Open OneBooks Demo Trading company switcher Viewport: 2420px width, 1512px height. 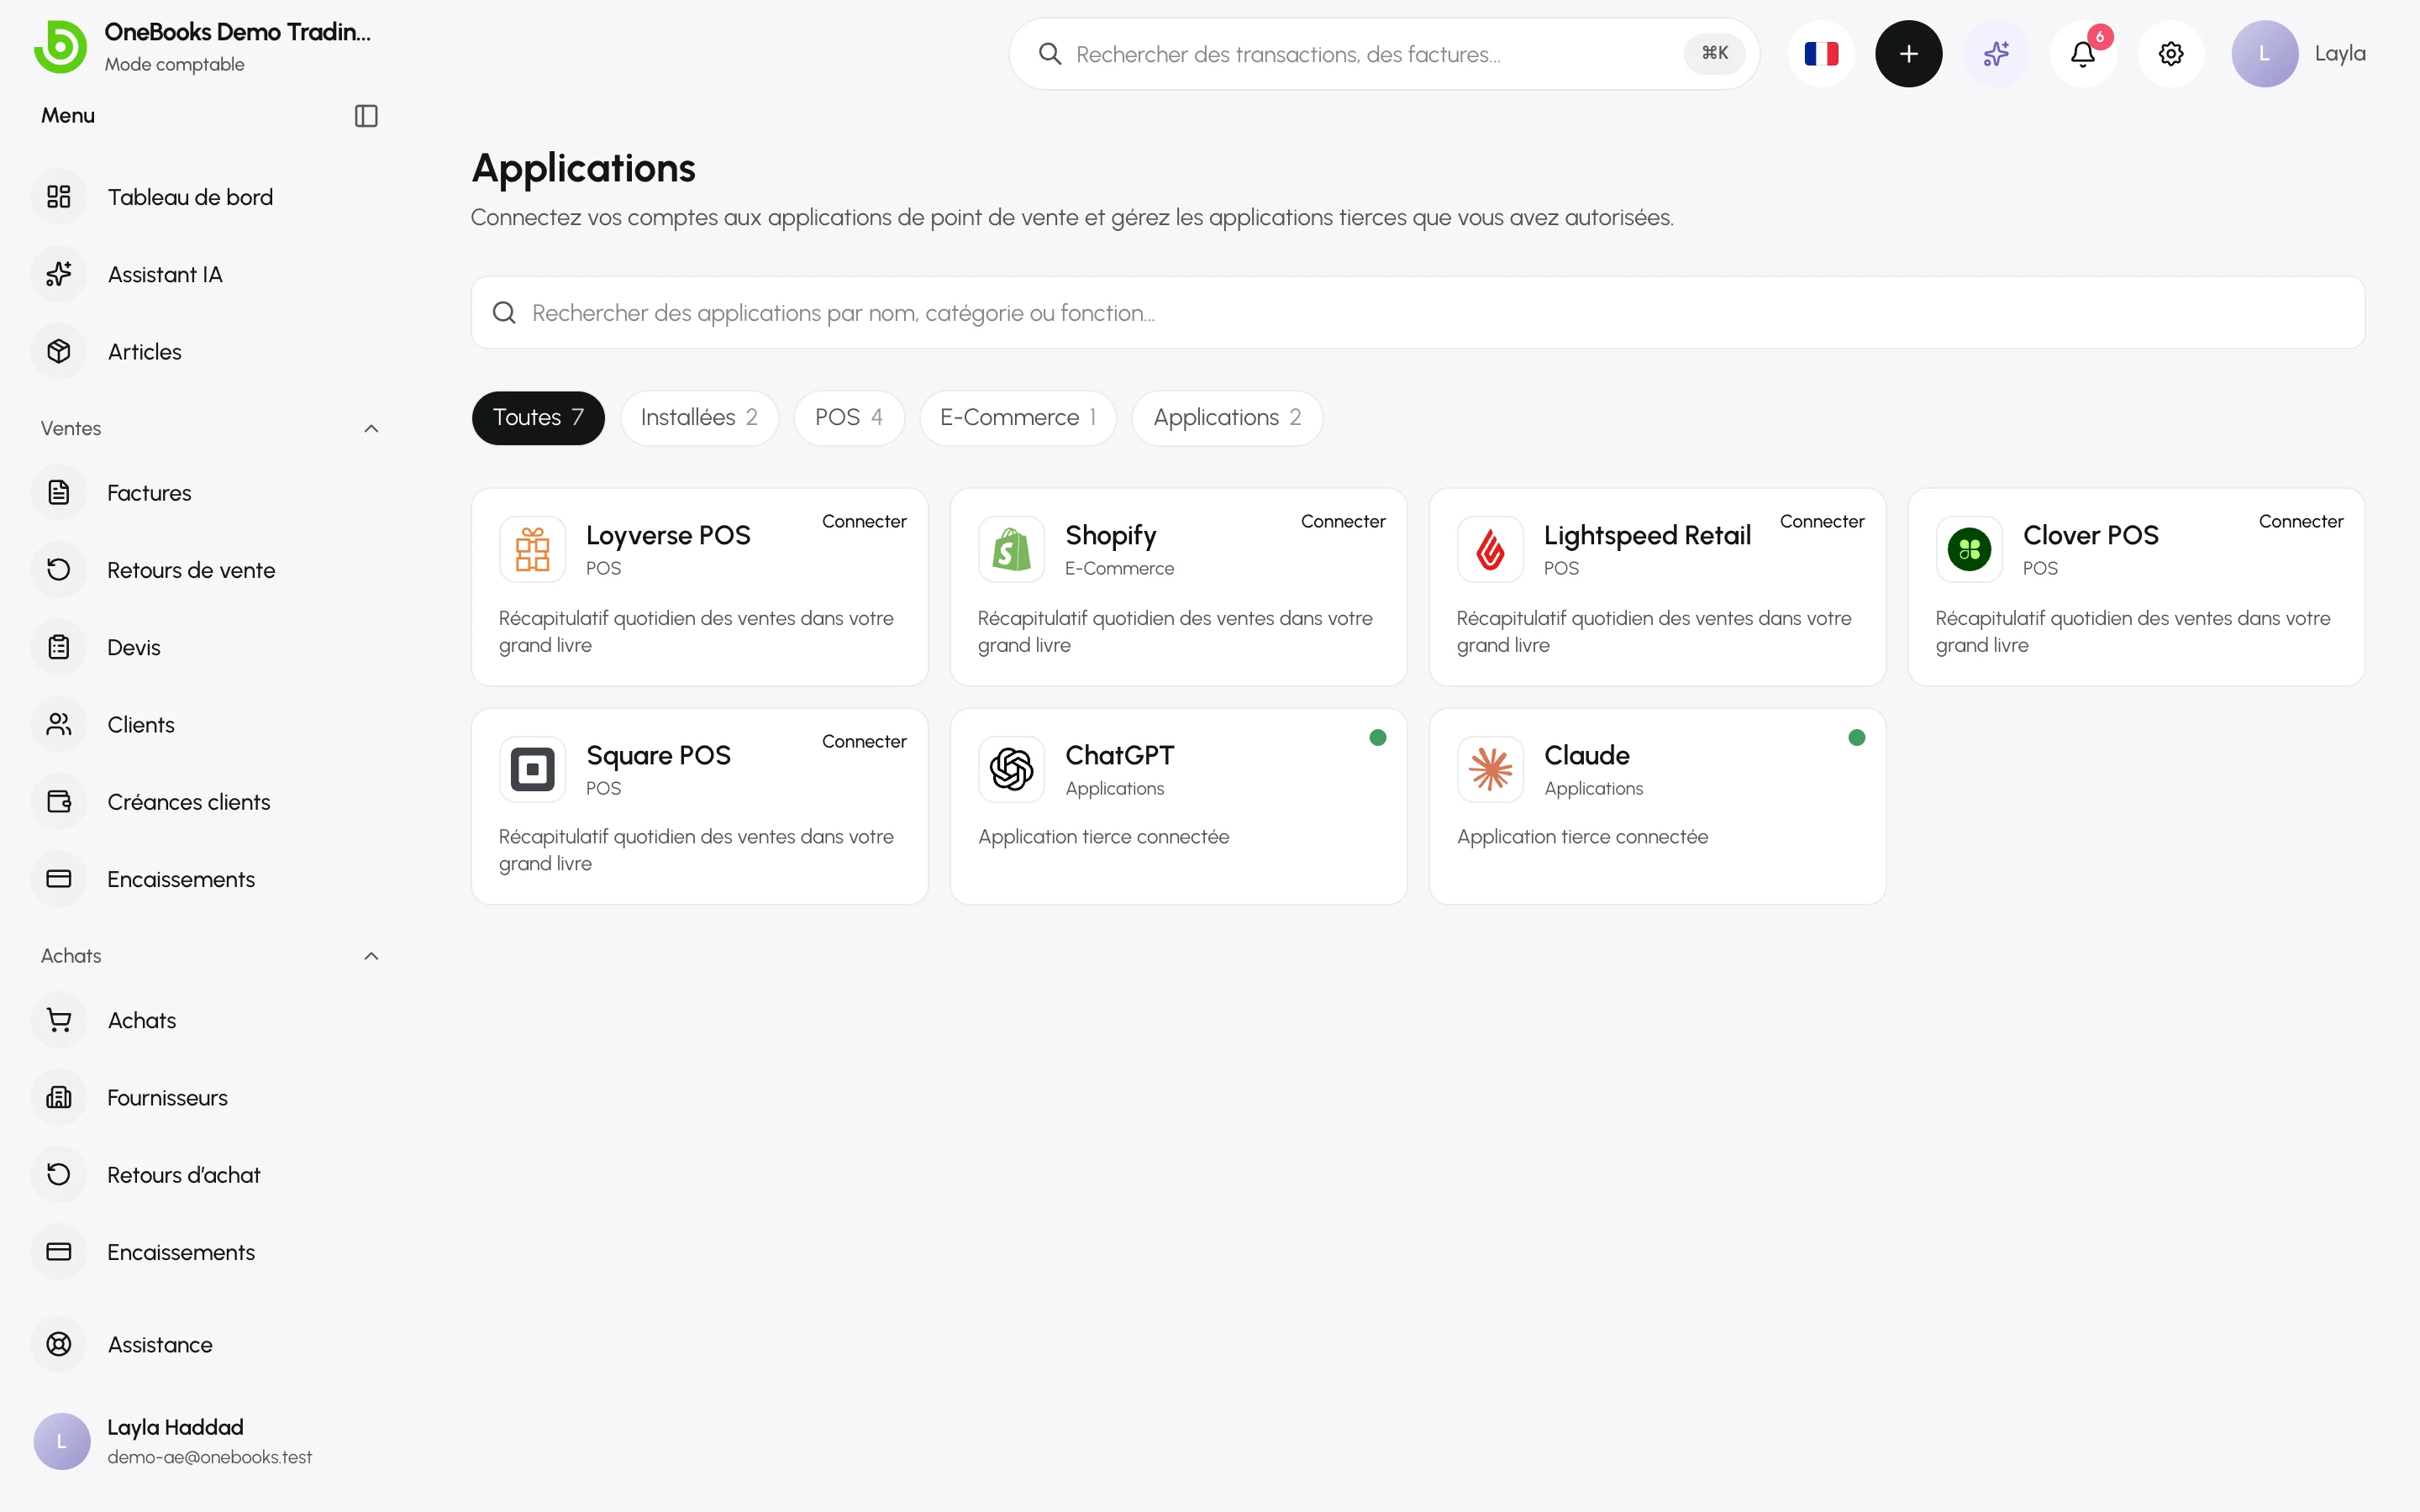coord(203,46)
